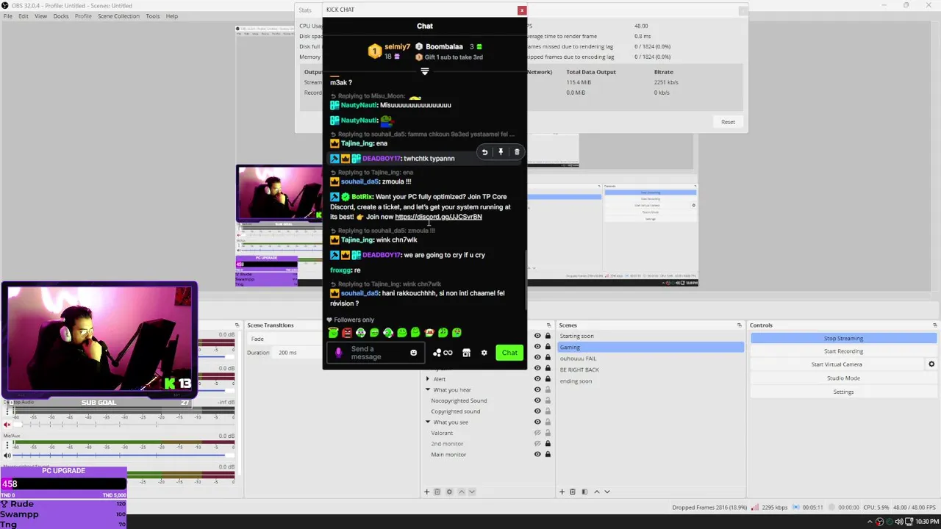Show the 2nd monitor source
Image resolution: width=941 pixels, height=529 pixels.
537,444
